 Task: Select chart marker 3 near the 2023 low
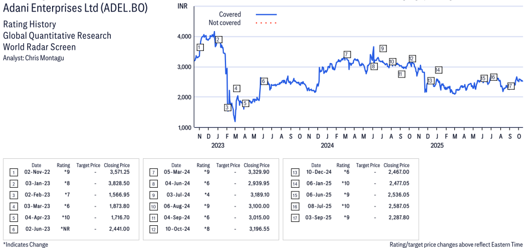(228, 107)
